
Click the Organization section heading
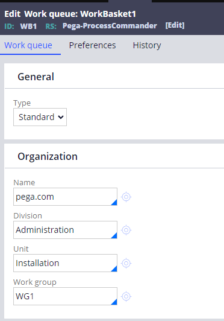click(48, 157)
